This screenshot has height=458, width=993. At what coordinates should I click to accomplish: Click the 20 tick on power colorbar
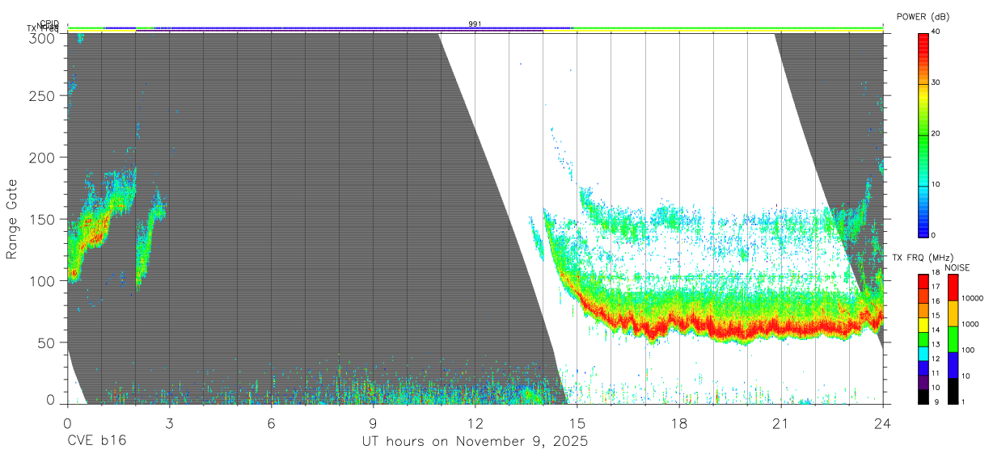[x=936, y=133]
